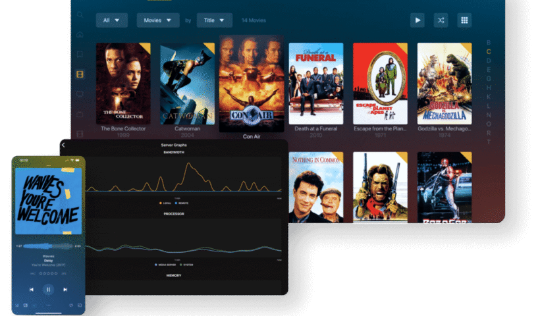Select the highlighted Movies library icon
The width and height of the screenshot is (540, 316).
pyautogui.click(x=80, y=74)
